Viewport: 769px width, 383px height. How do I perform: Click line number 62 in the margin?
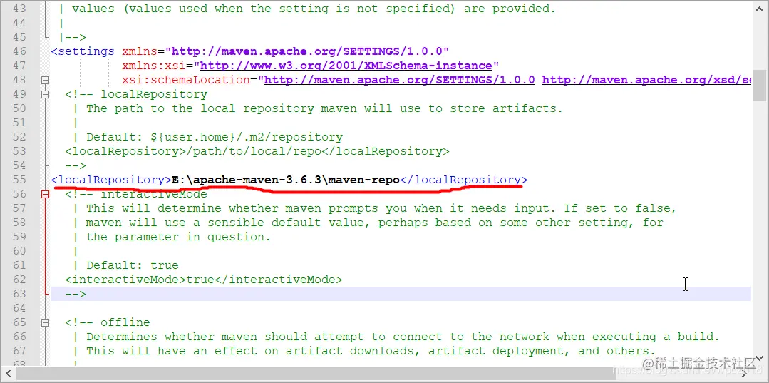[x=19, y=280]
